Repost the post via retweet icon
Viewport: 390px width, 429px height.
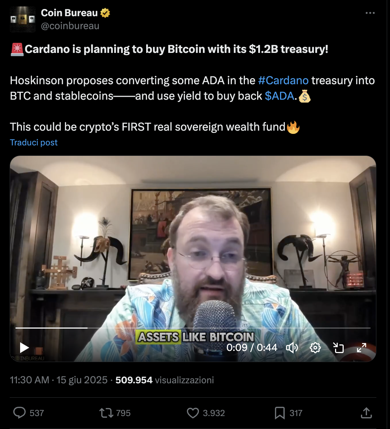[106, 413]
